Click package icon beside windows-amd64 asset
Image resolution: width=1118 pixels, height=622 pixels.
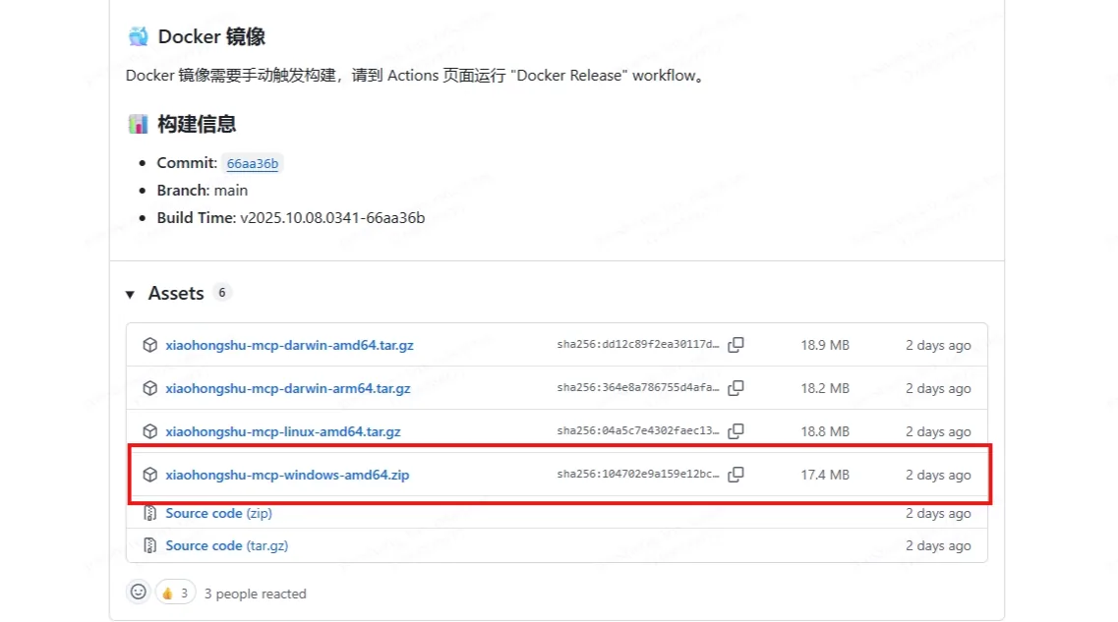pos(149,475)
